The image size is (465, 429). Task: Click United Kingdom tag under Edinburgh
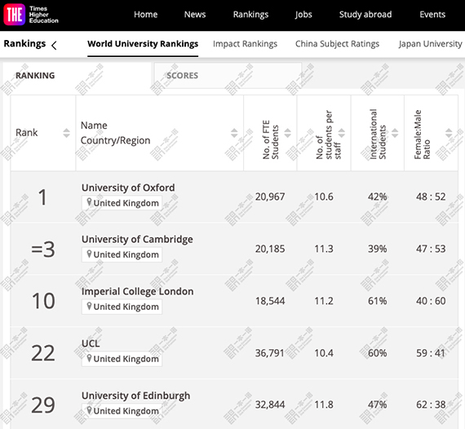click(x=122, y=411)
